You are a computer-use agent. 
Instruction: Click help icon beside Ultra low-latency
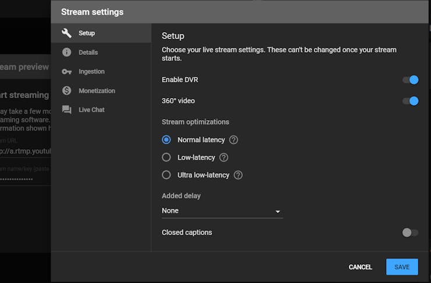coord(238,175)
